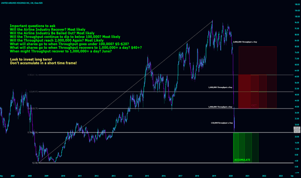Select the 2012 label on time axis
The height and width of the screenshot is (178, 301).
pyautogui.click(x=96, y=176)
